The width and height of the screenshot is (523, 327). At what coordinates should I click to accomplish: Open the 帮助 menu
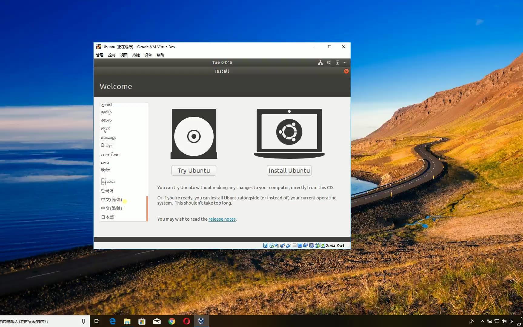click(160, 55)
